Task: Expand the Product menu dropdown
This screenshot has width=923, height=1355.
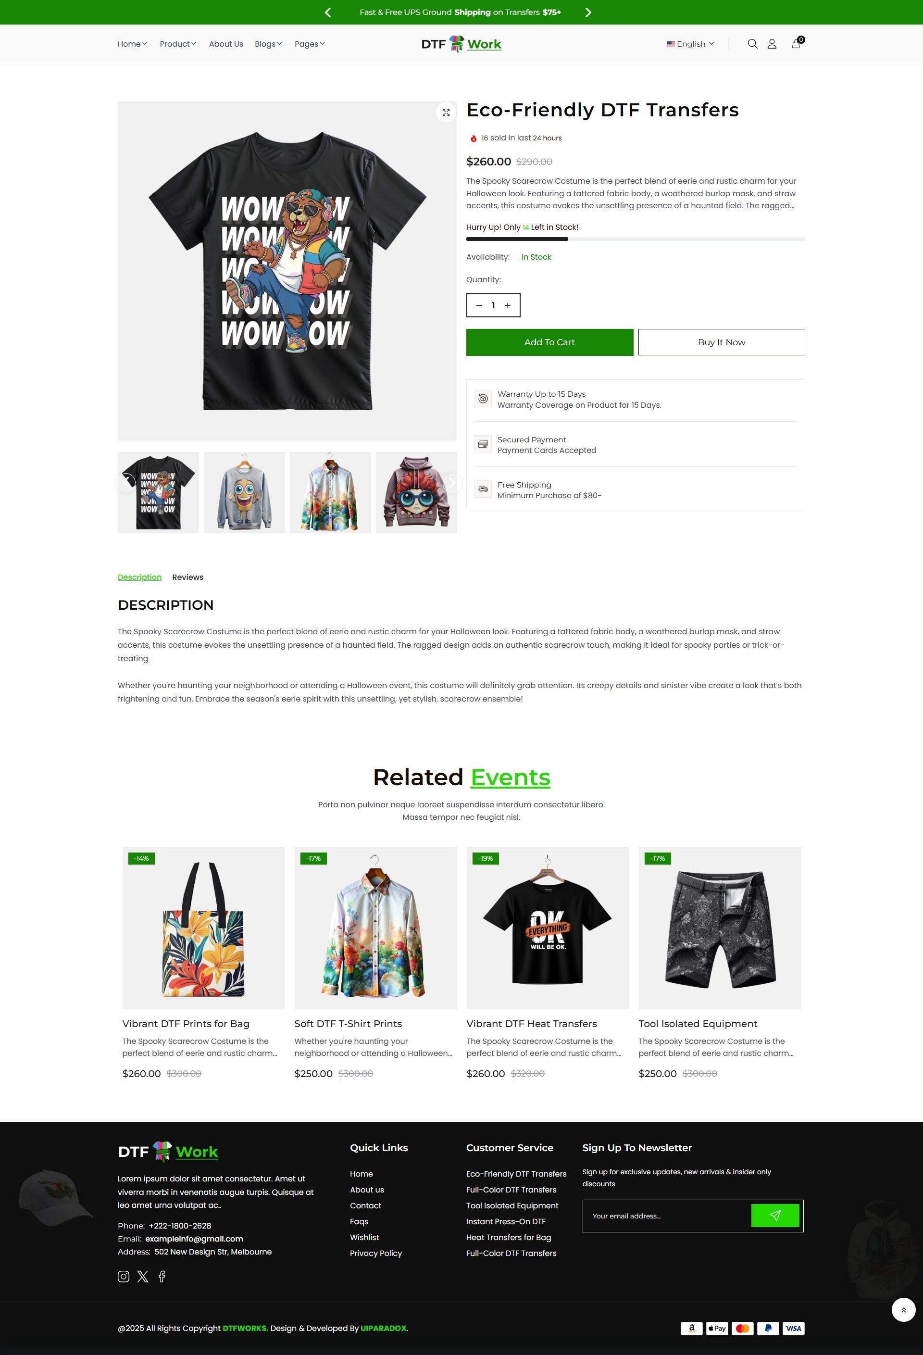Action: coord(178,44)
